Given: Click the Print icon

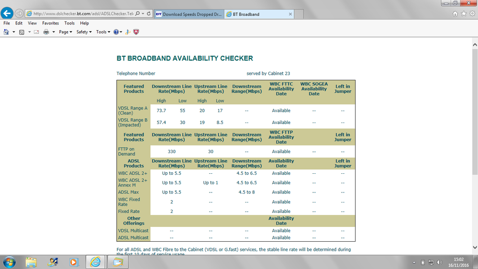Looking at the screenshot, I should click(46, 32).
